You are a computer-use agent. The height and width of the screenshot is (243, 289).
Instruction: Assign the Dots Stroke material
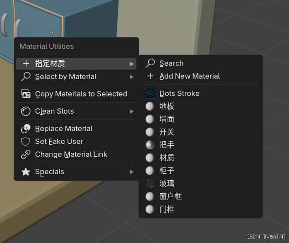(x=201, y=93)
